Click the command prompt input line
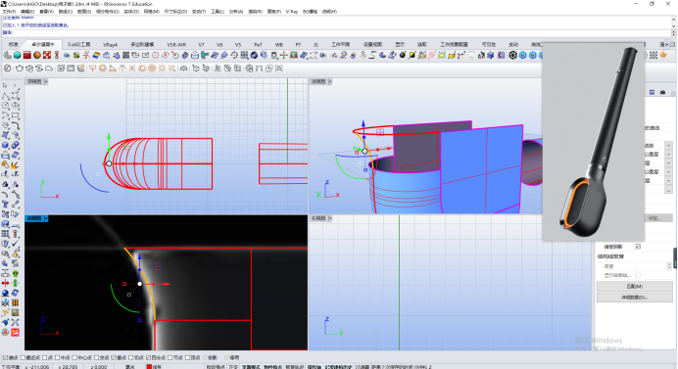This screenshot has width=678, height=369. (x=337, y=32)
